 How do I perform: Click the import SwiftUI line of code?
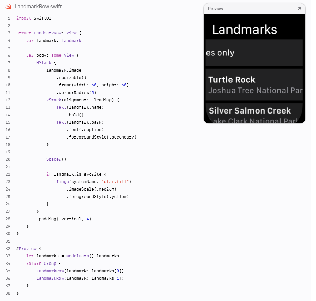(x=34, y=18)
